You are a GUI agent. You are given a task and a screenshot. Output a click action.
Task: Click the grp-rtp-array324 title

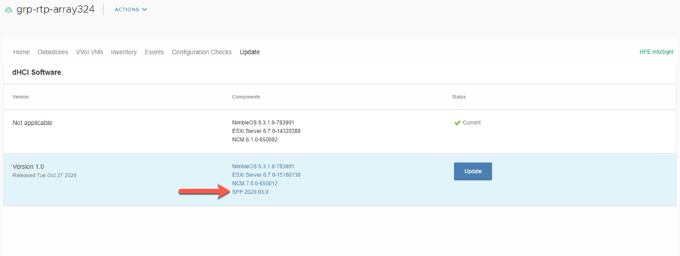tap(56, 10)
